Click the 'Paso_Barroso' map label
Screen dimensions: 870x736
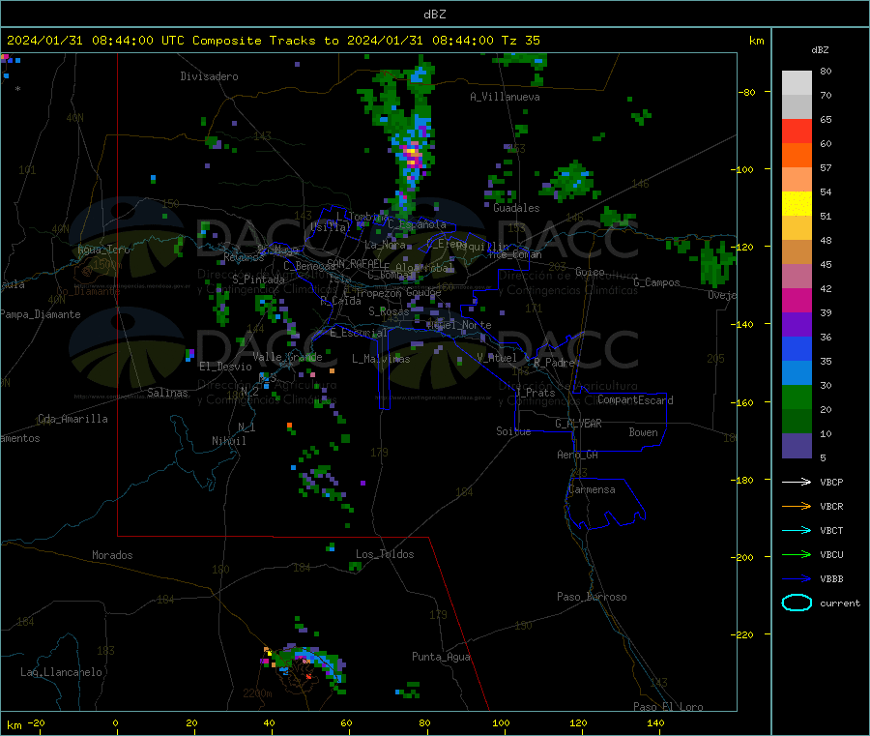(592, 597)
